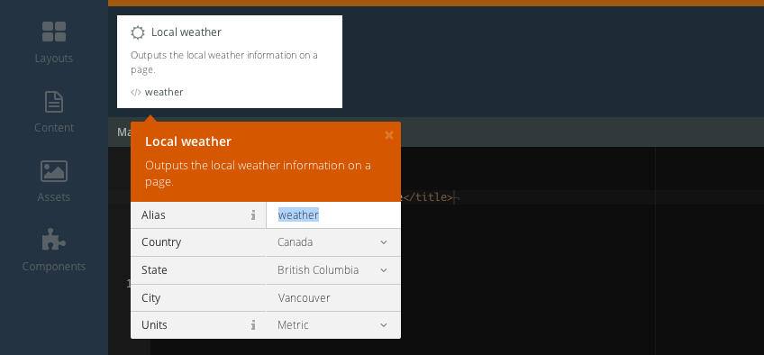Screen dimensions: 764x355
Task: Click the Assets label in sidebar
Action: point(53,197)
